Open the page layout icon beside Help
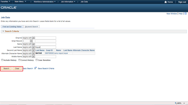This screenshot has height=105, width=188. pos(185,14)
